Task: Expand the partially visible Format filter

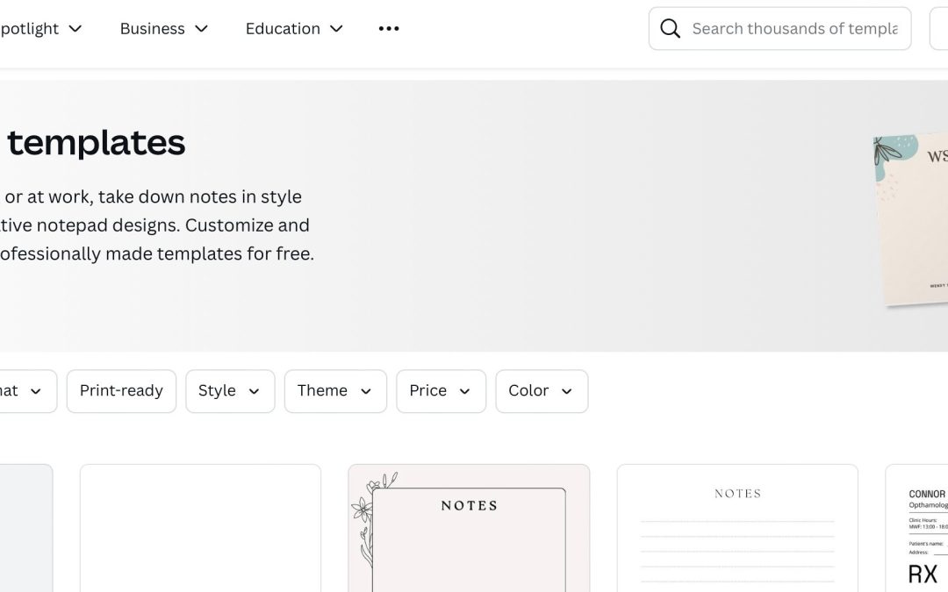Action: 25,391
